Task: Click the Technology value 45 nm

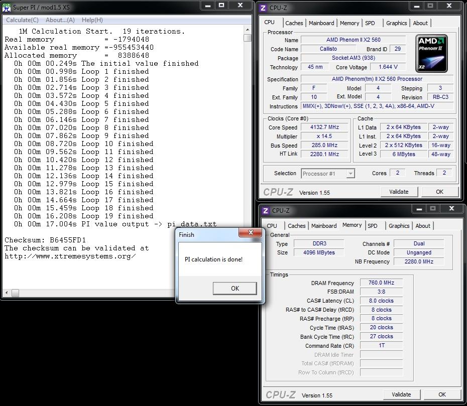Action: (x=315, y=67)
